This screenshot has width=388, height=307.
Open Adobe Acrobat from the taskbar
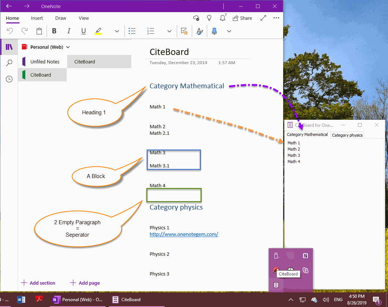(x=39, y=299)
